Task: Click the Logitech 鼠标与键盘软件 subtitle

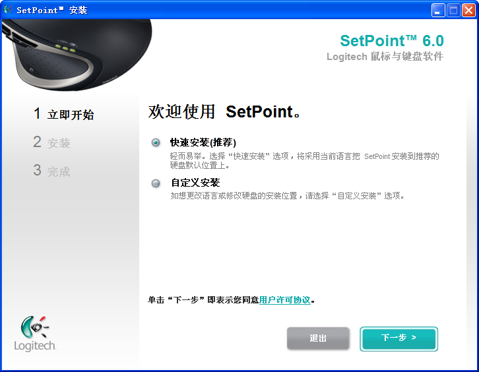Action: coord(385,57)
